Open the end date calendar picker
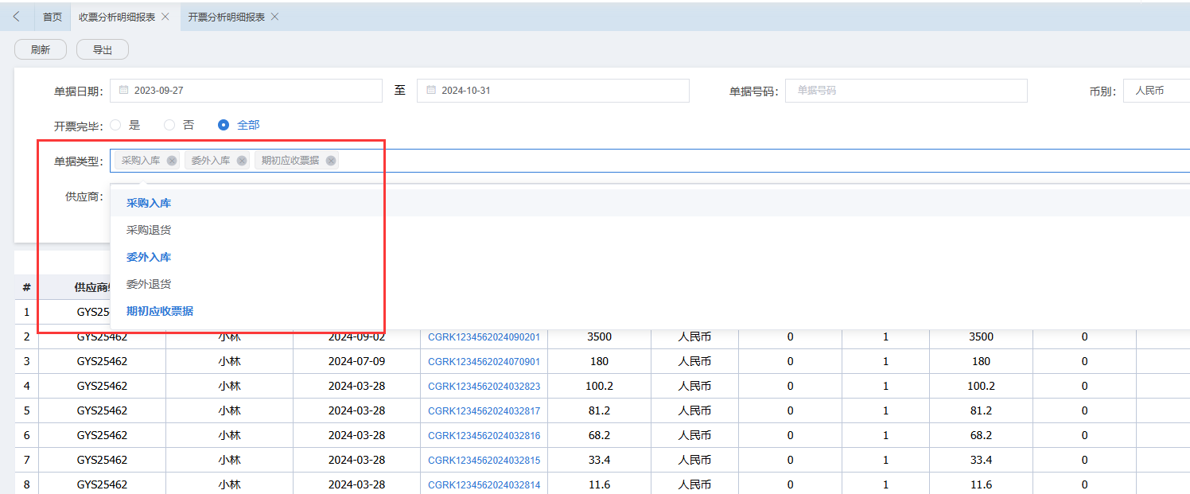This screenshot has width=1190, height=494. [431, 91]
